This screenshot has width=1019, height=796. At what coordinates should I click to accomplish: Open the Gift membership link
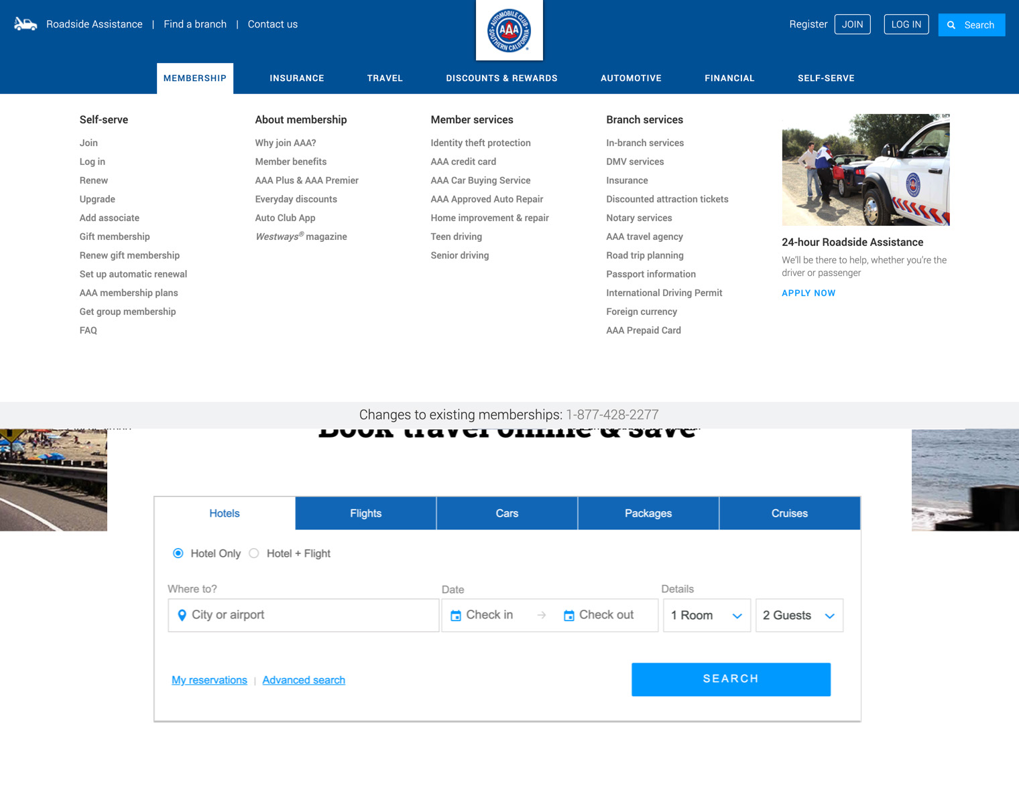115,237
